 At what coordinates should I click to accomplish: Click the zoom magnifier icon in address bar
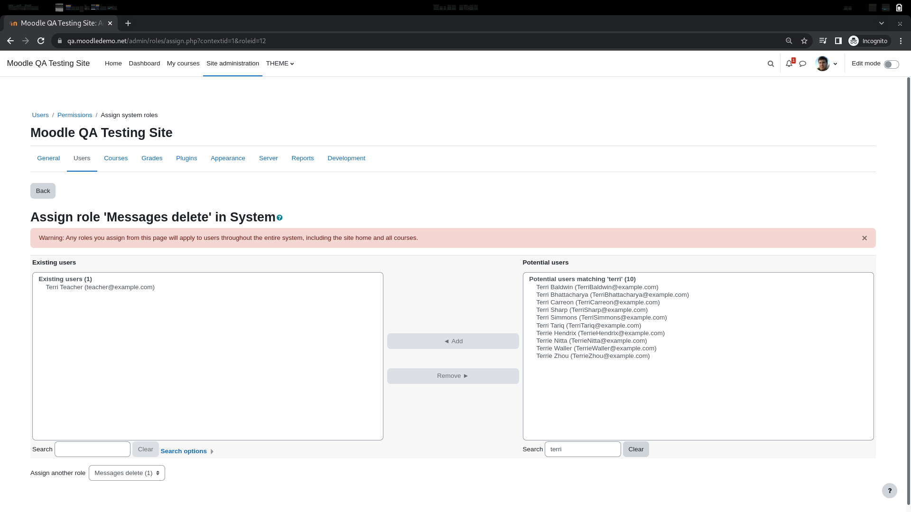(x=789, y=41)
